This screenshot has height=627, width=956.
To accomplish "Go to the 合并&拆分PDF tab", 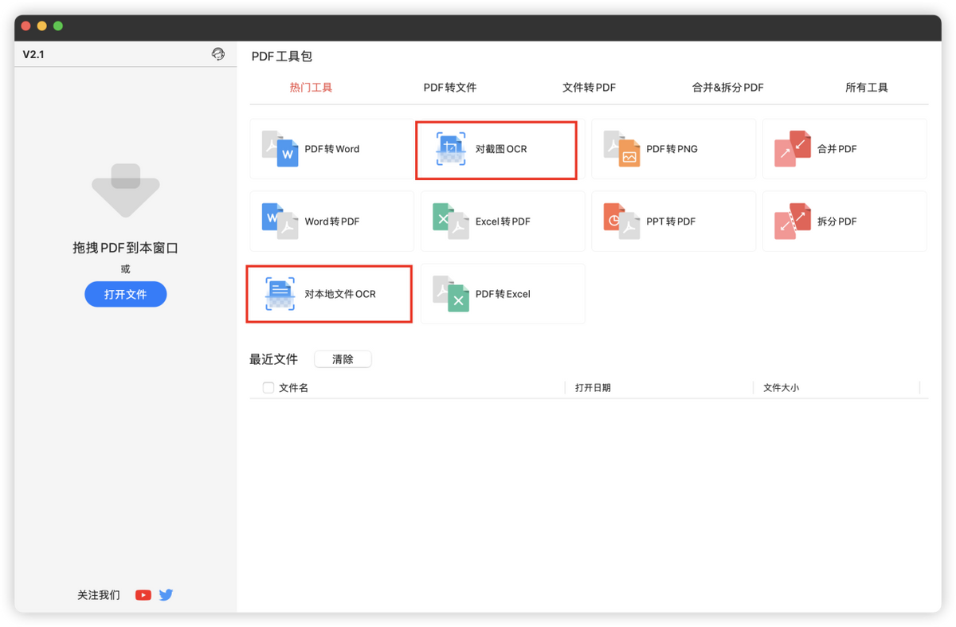I will (727, 88).
